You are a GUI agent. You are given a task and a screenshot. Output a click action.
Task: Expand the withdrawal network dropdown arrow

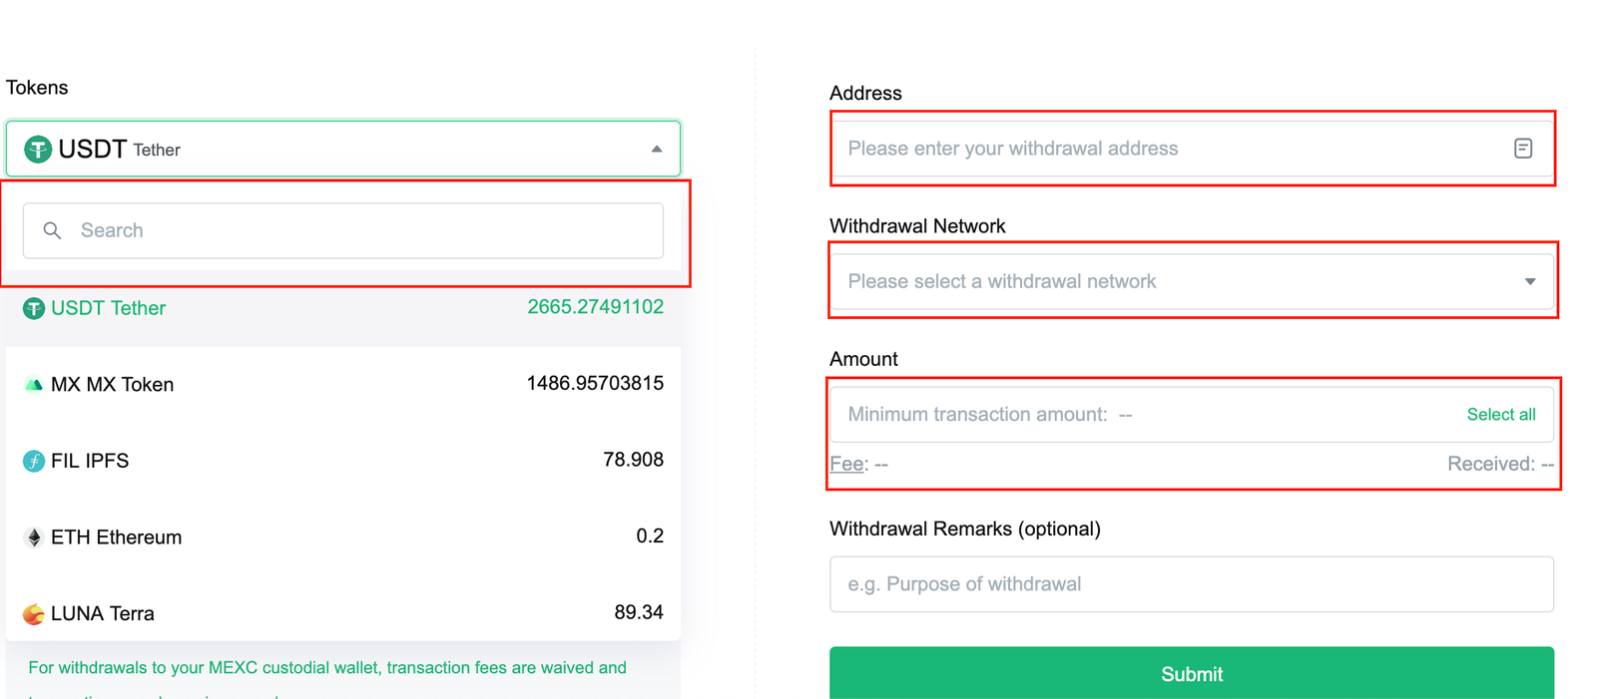pos(1530,282)
